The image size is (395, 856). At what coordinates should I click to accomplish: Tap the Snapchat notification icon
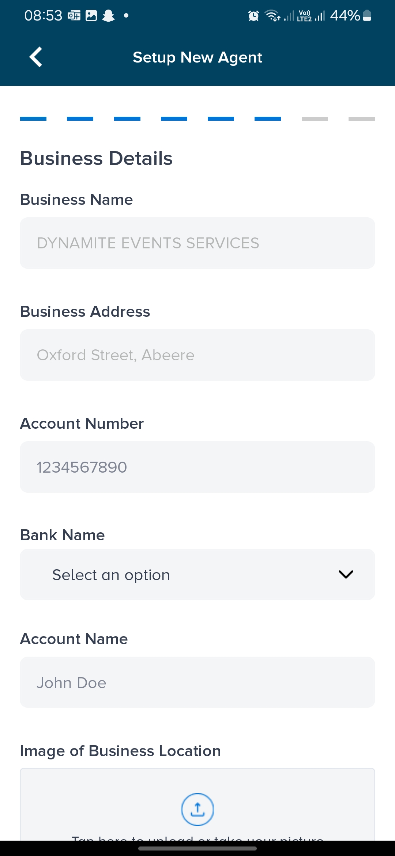pos(108,16)
